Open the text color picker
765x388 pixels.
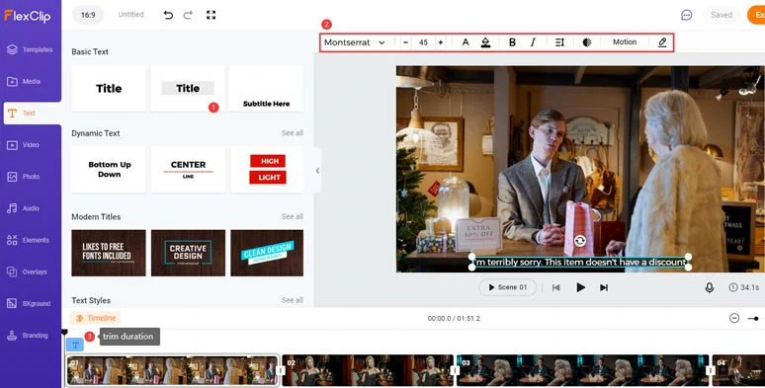pyautogui.click(x=466, y=42)
